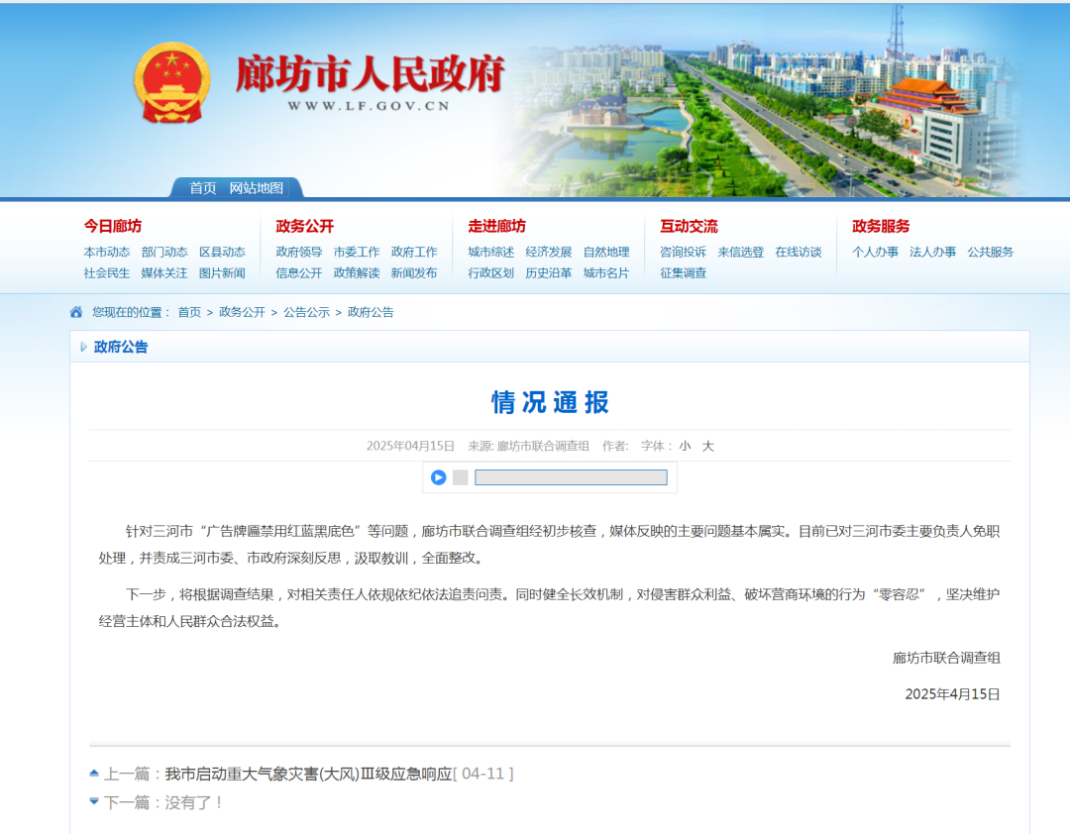Click the audio progress bar
The height and width of the screenshot is (834, 1070).
click(571, 477)
